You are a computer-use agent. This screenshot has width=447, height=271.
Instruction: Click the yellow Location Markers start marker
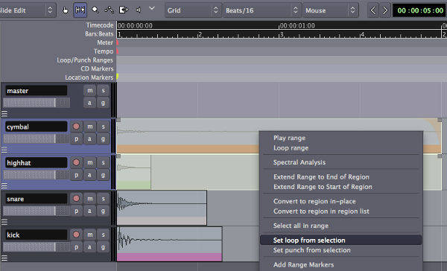[x=118, y=77]
